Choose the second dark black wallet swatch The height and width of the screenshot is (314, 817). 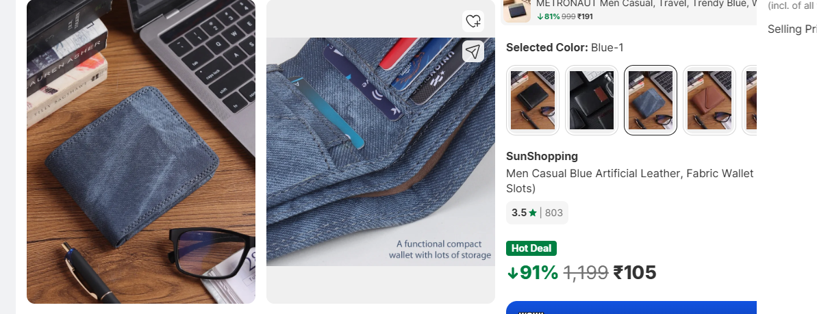pos(592,100)
